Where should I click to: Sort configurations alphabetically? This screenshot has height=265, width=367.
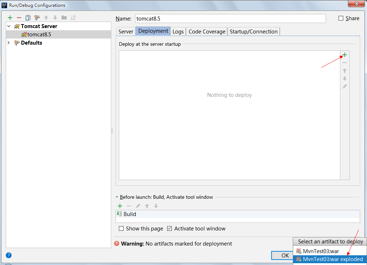[x=73, y=18]
